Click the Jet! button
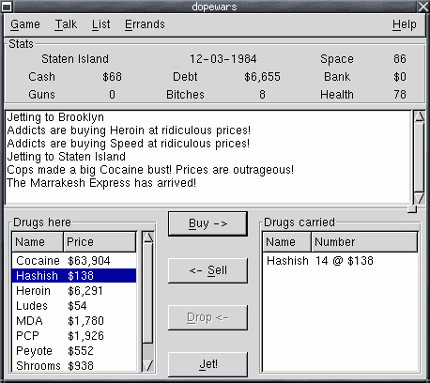The height and width of the screenshot is (383, 430). point(207,364)
